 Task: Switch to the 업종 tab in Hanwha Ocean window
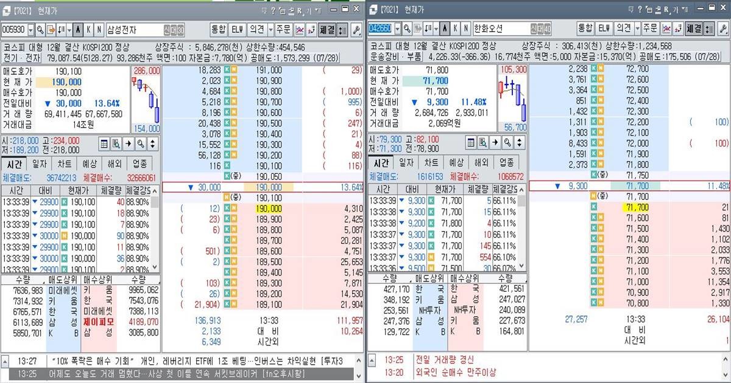pos(506,163)
